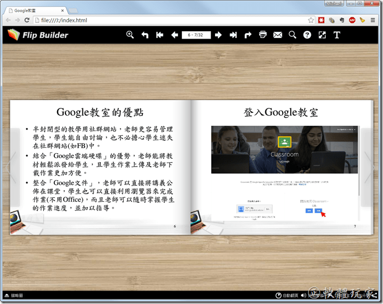The image size is (383, 304).
Task: Open a new browser tab
Action: coord(73,11)
